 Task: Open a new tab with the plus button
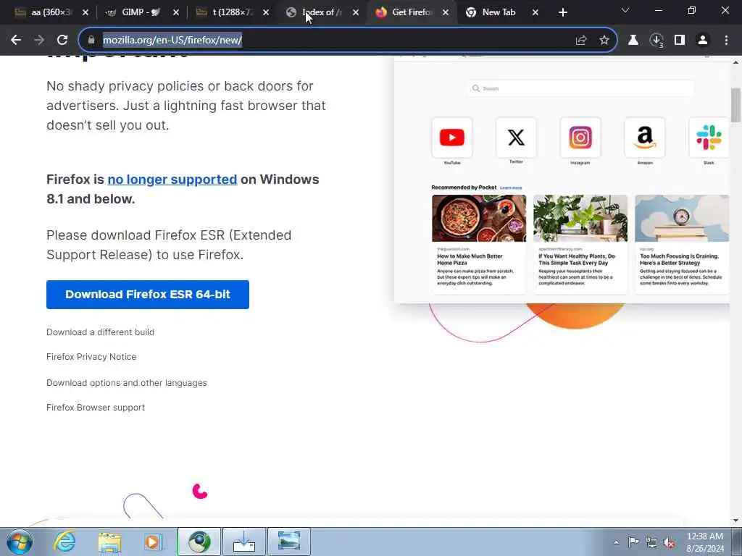(562, 12)
